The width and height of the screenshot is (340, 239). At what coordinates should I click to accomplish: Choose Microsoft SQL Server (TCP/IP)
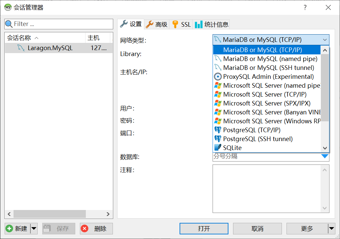pos(267,94)
